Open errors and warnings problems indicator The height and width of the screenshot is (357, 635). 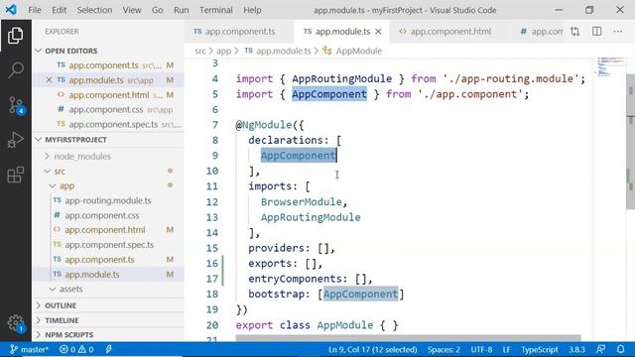coord(76,349)
